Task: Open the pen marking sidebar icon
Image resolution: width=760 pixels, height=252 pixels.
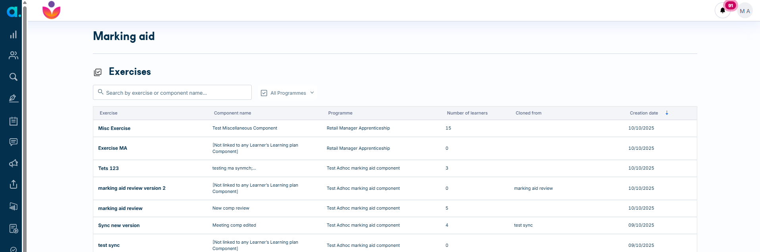Action: pos(14,98)
